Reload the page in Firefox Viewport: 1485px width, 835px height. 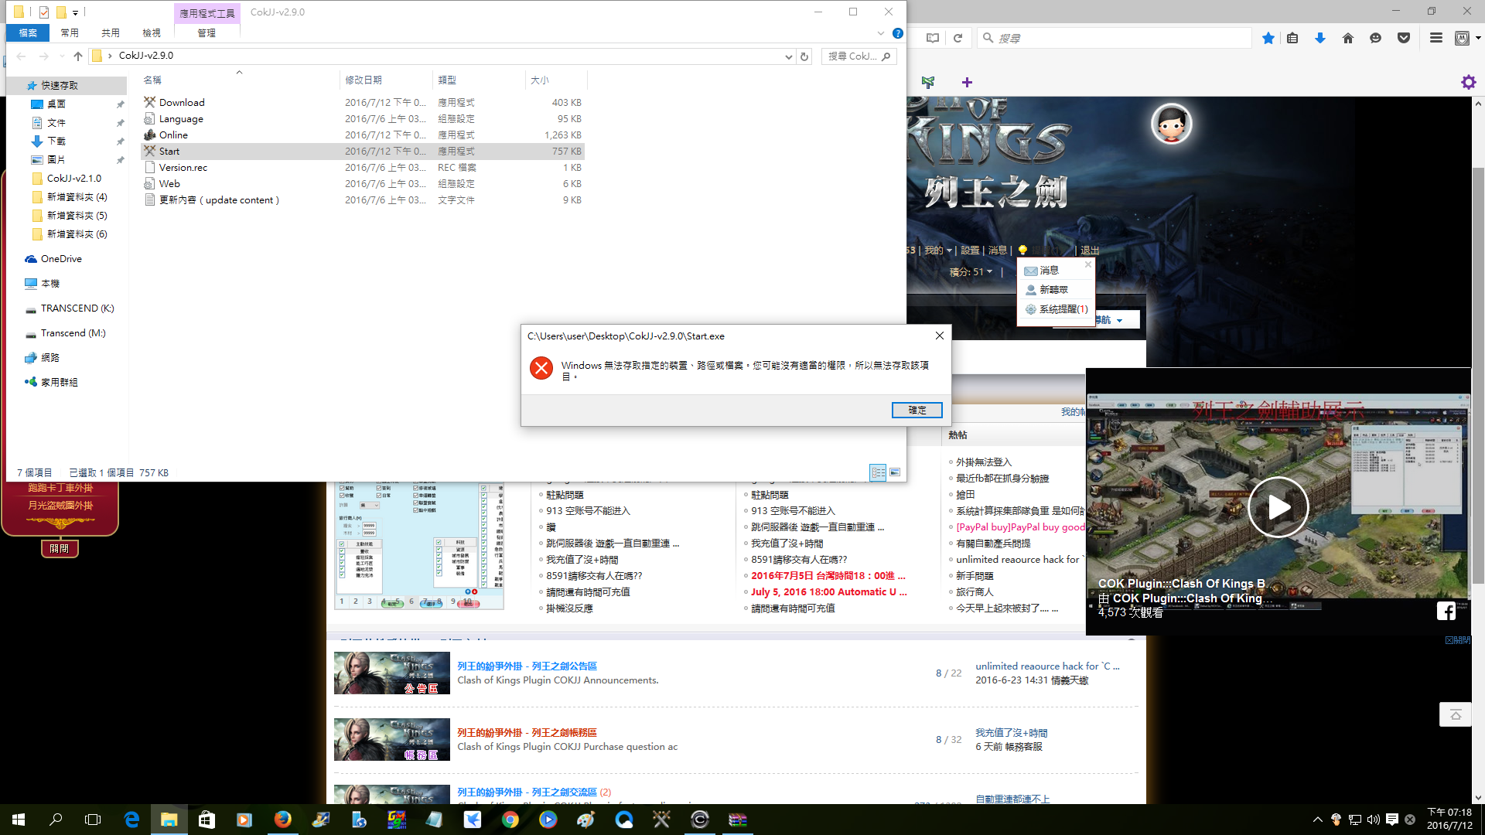[x=958, y=38]
